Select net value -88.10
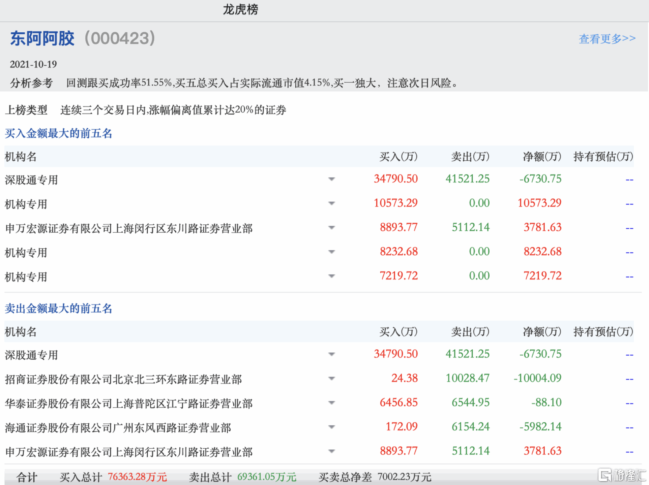This screenshot has width=649, height=485. click(547, 402)
